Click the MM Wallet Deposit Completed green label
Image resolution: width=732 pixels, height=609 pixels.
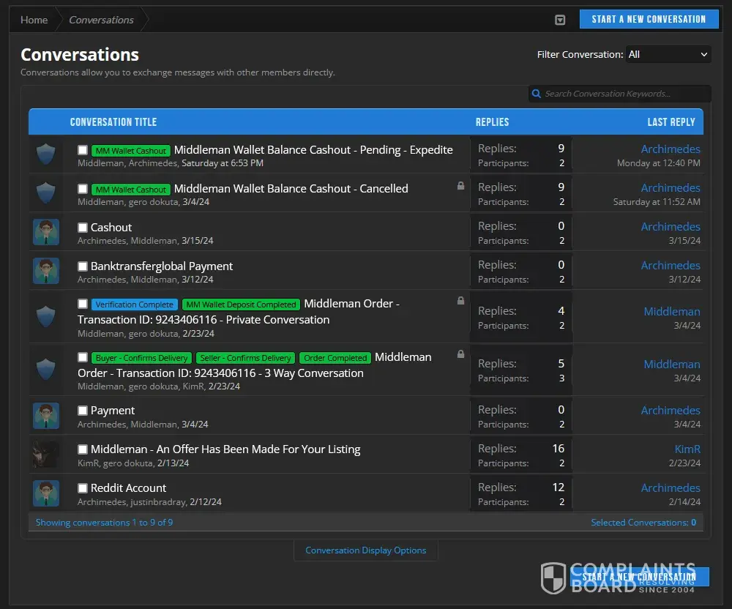point(241,304)
